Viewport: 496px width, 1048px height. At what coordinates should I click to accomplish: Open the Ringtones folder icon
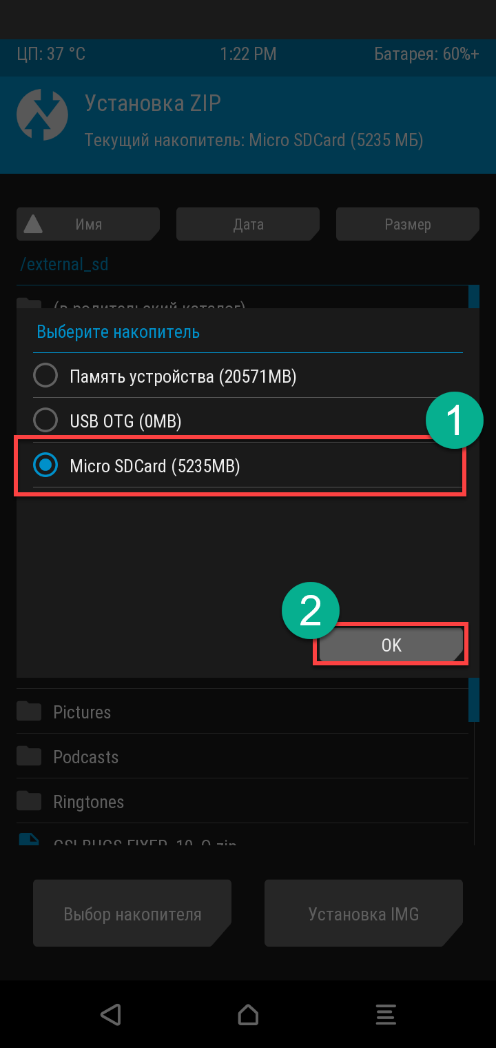pos(29,800)
